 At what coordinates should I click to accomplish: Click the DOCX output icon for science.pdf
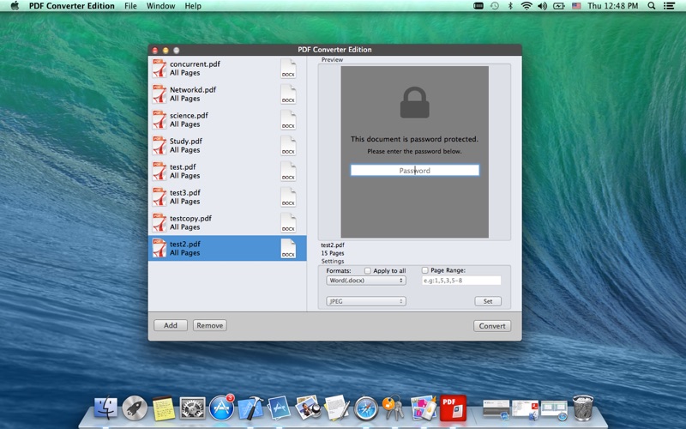tap(288, 120)
